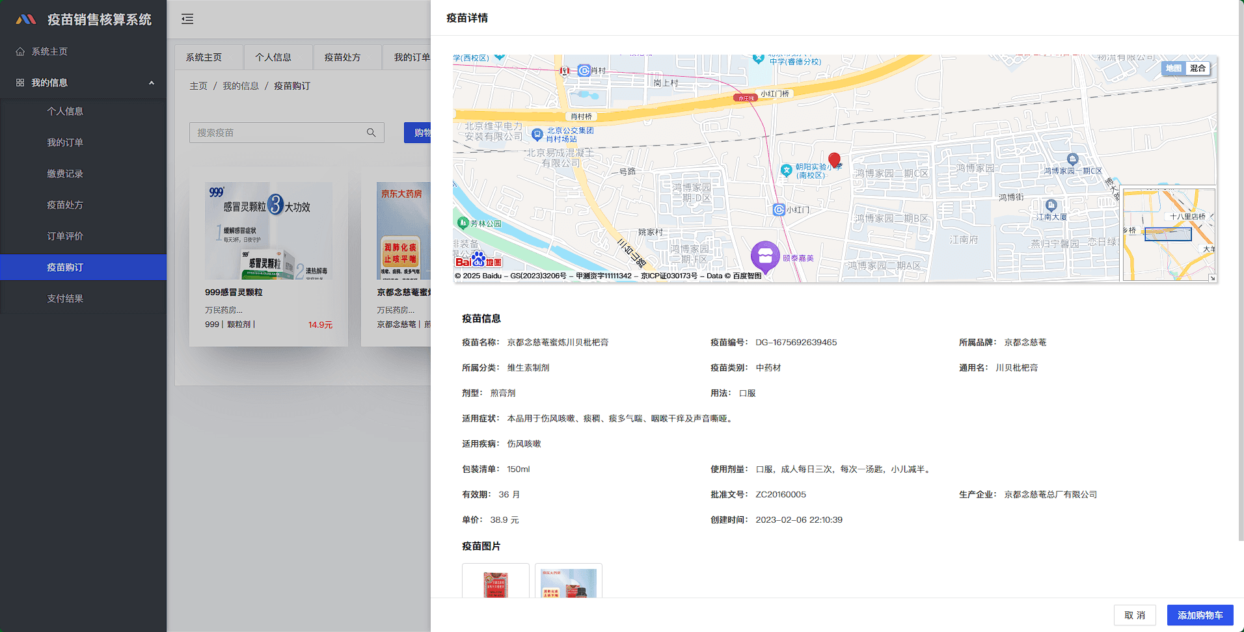Collapse the overview map corner arrow

(x=1212, y=278)
